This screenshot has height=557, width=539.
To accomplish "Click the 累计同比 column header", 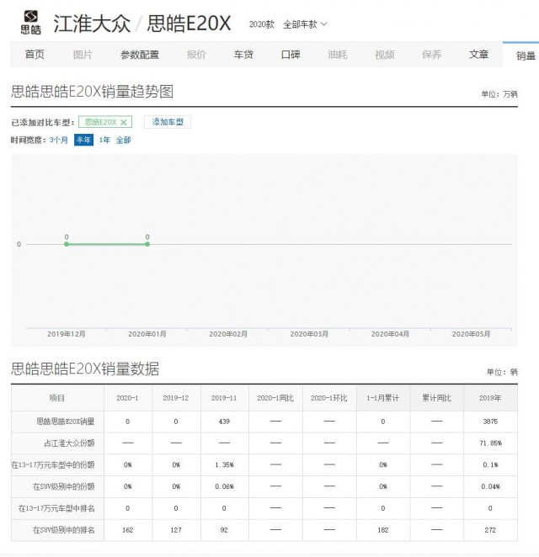I will pyautogui.click(x=436, y=398).
